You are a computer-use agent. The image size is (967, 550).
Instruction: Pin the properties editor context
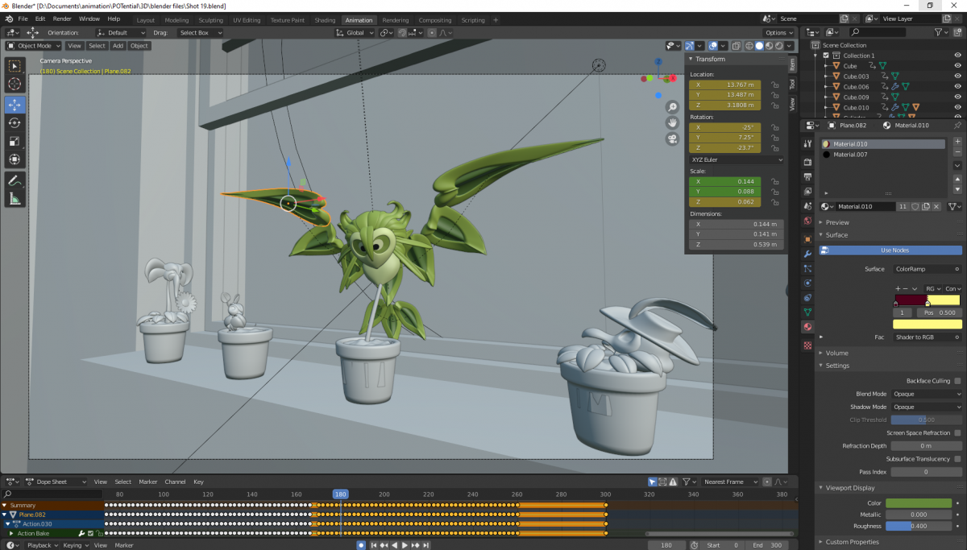pyautogui.click(x=957, y=126)
